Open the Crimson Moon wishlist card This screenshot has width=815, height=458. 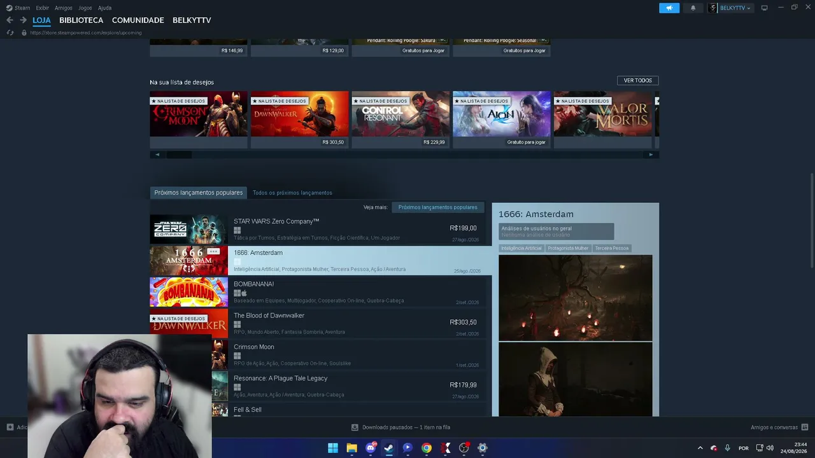pyautogui.click(x=199, y=120)
